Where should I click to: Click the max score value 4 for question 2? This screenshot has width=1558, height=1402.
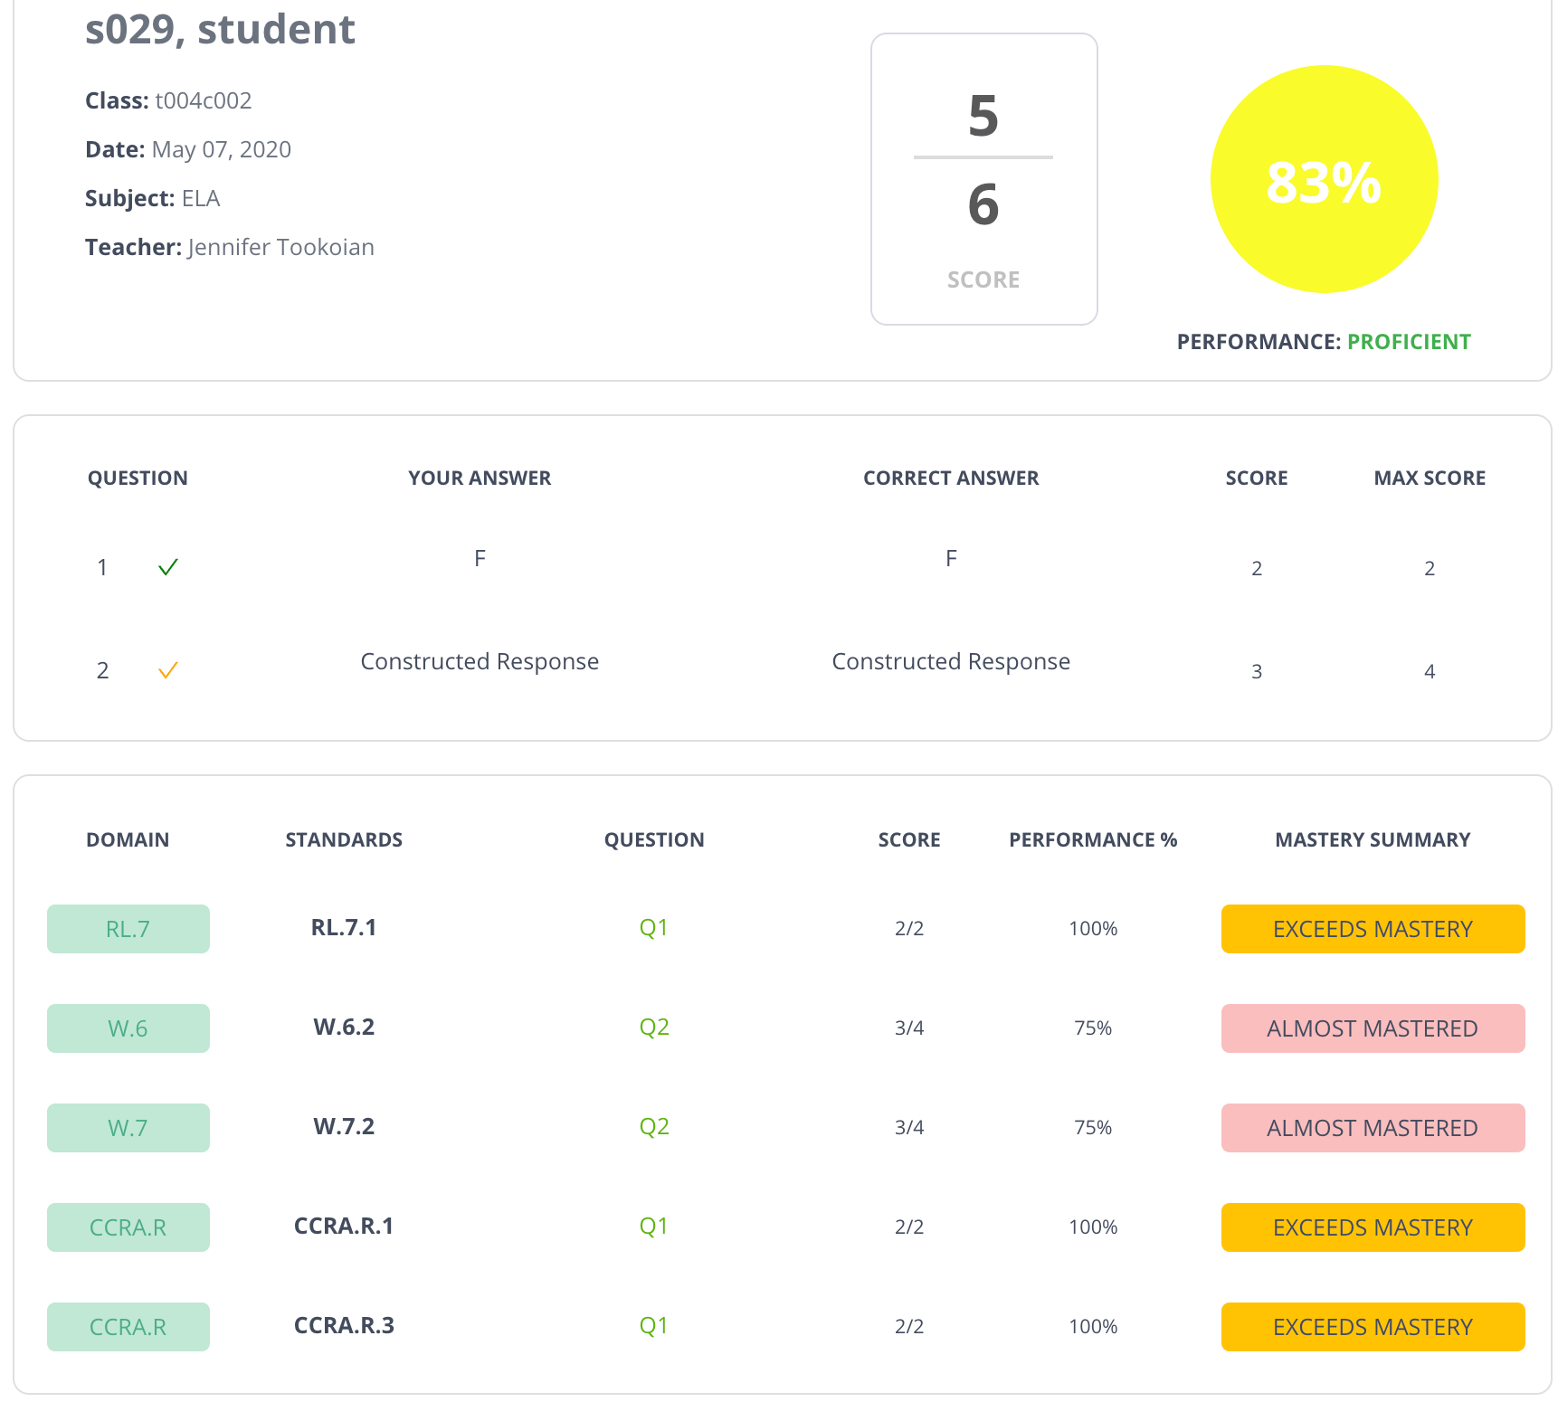point(1430,671)
